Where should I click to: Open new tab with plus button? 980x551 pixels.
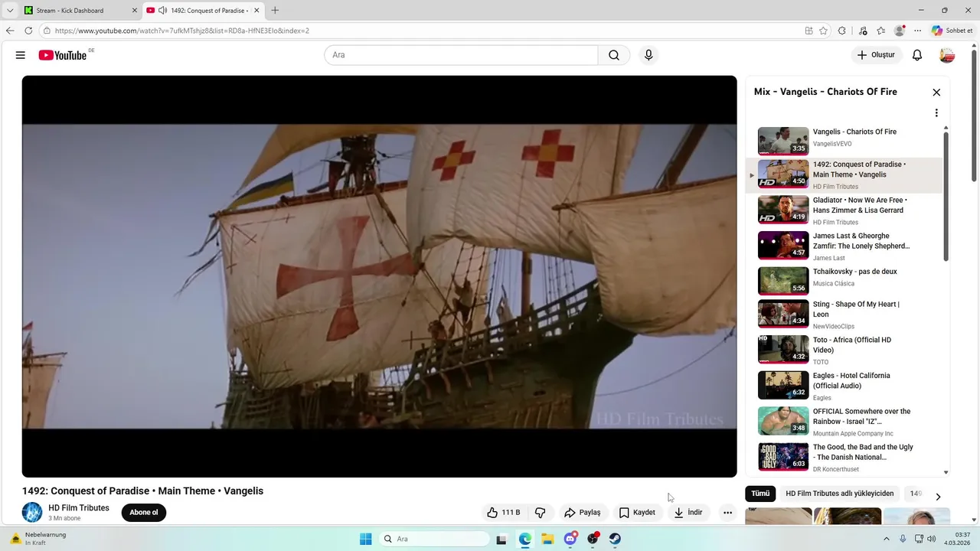[x=275, y=11]
